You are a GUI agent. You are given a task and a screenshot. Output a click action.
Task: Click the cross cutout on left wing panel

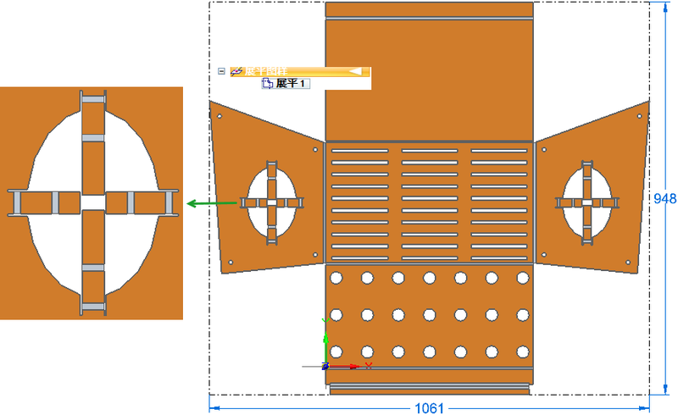pos(272,202)
